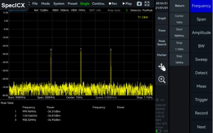Click the Peak Table heading
The width and height of the screenshot is (213, 133).
[7, 103]
